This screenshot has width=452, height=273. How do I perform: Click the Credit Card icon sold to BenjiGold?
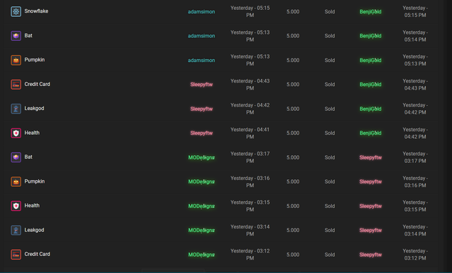(16, 85)
